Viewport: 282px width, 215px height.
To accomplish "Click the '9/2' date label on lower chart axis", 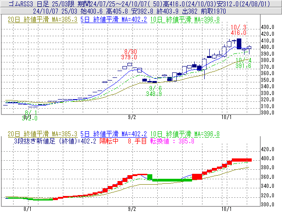I will (x=132, y=209).
